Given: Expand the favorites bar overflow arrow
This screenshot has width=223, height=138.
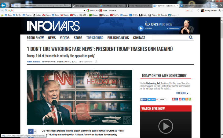Looking at the screenshot, I should click(x=178, y=15).
